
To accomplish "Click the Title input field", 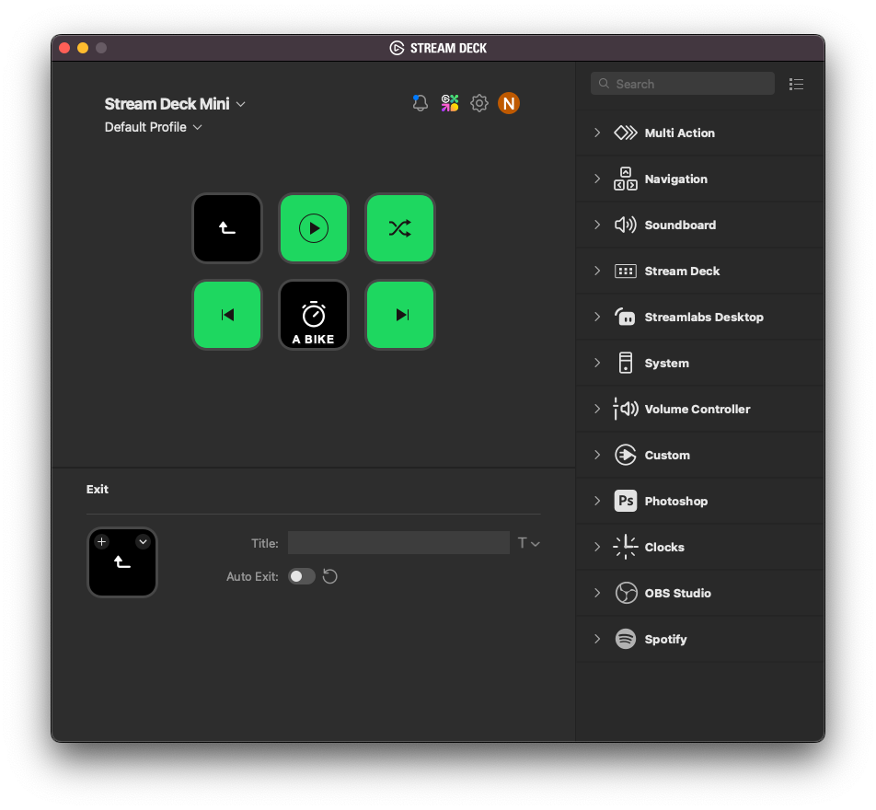I will pyautogui.click(x=398, y=543).
